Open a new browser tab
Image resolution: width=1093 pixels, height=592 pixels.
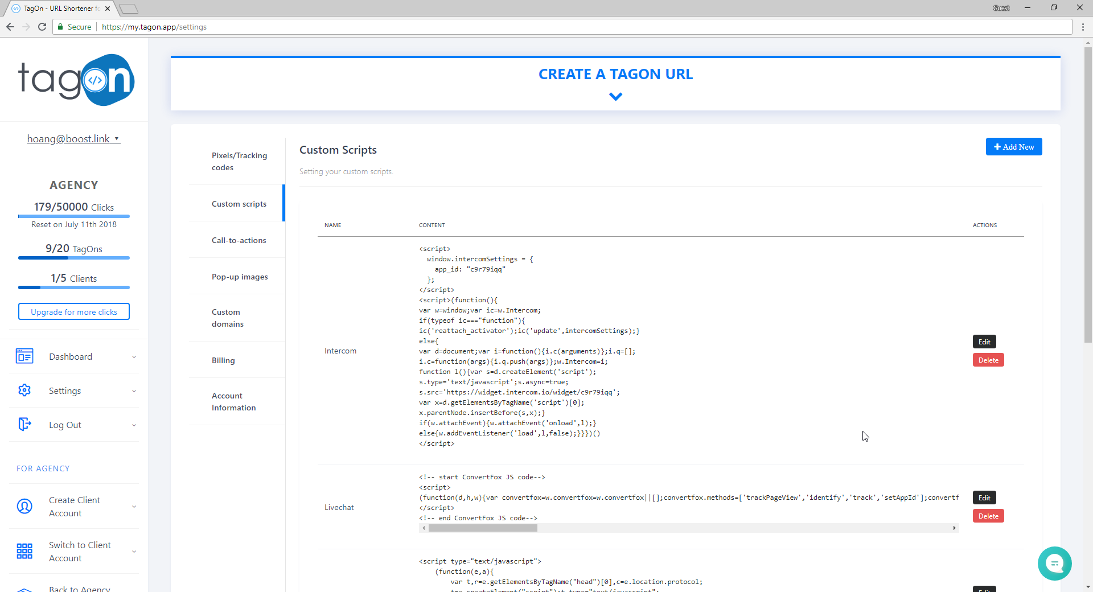pos(129,9)
